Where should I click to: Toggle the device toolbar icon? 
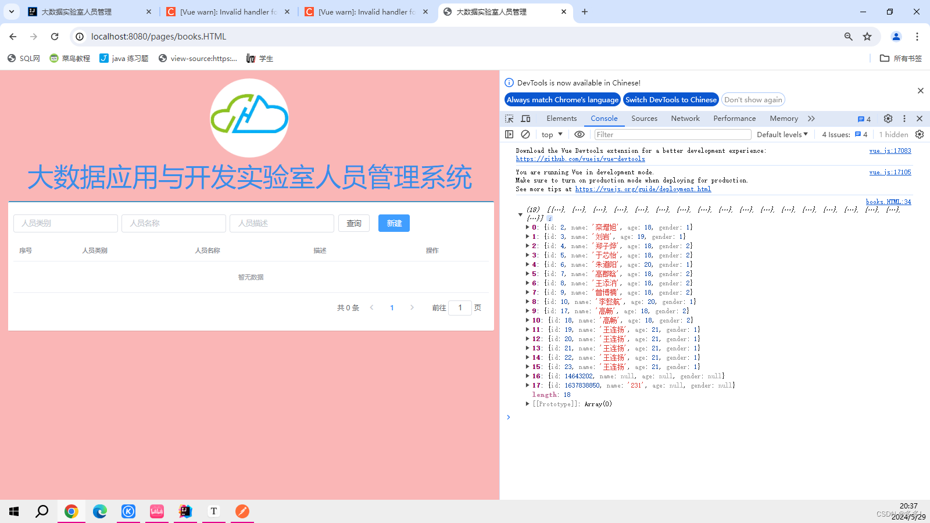click(526, 119)
